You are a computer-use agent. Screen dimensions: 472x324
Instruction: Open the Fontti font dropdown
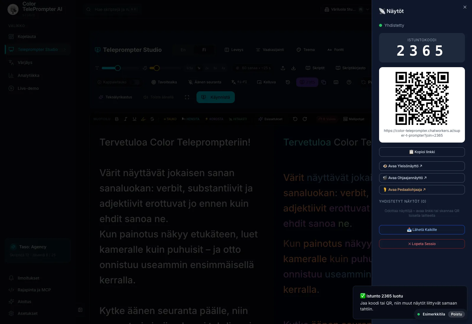[x=336, y=50]
